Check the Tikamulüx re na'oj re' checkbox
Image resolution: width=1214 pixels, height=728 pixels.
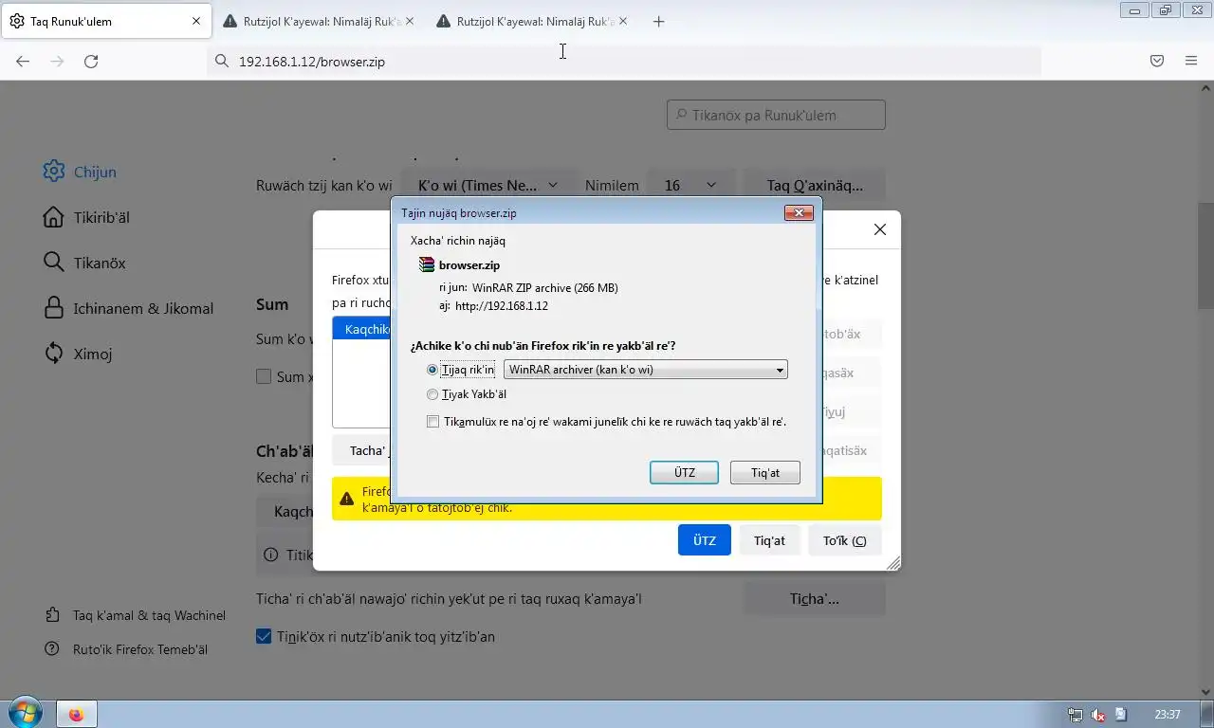tap(432, 421)
